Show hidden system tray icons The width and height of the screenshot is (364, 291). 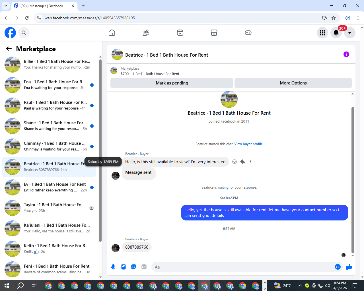click(x=300, y=285)
